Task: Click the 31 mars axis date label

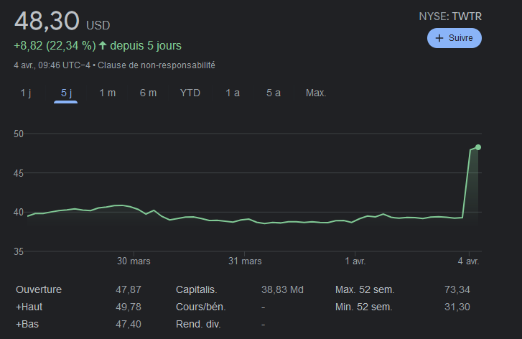Action: (245, 261)
